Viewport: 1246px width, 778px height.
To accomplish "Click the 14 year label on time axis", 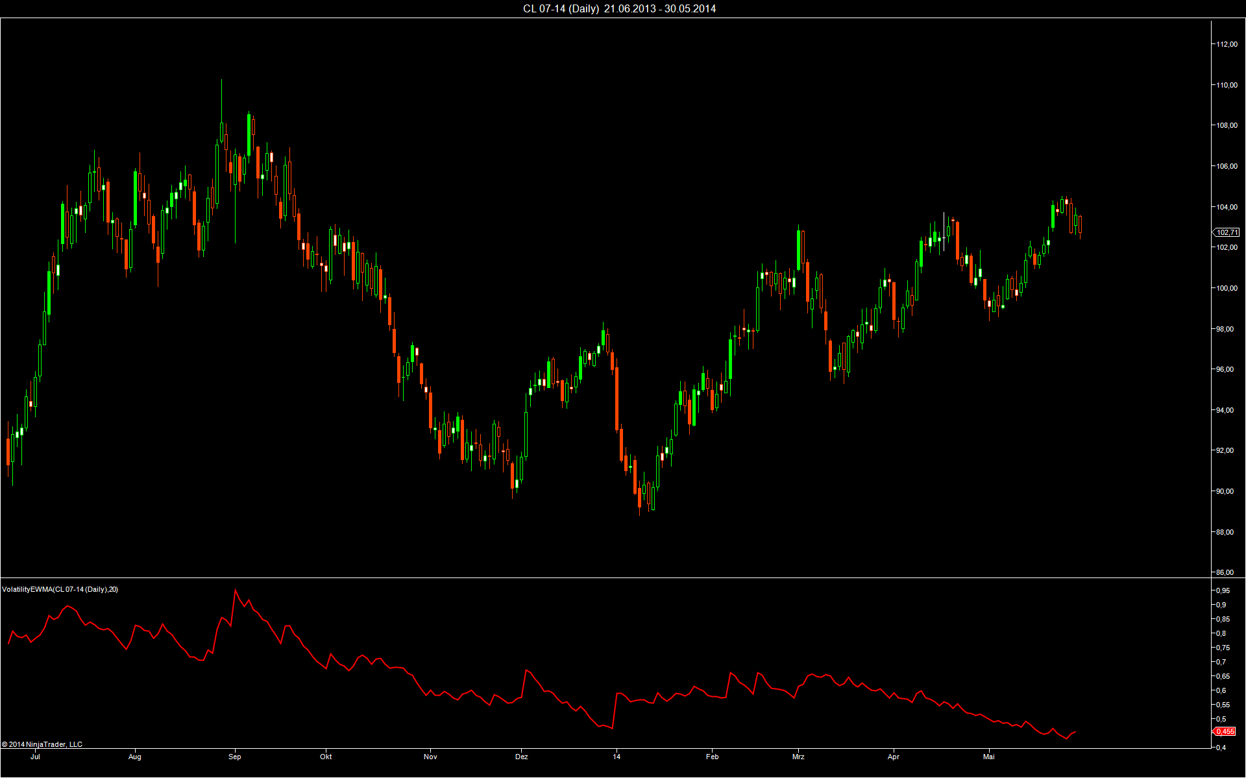I will click(617, 757).
